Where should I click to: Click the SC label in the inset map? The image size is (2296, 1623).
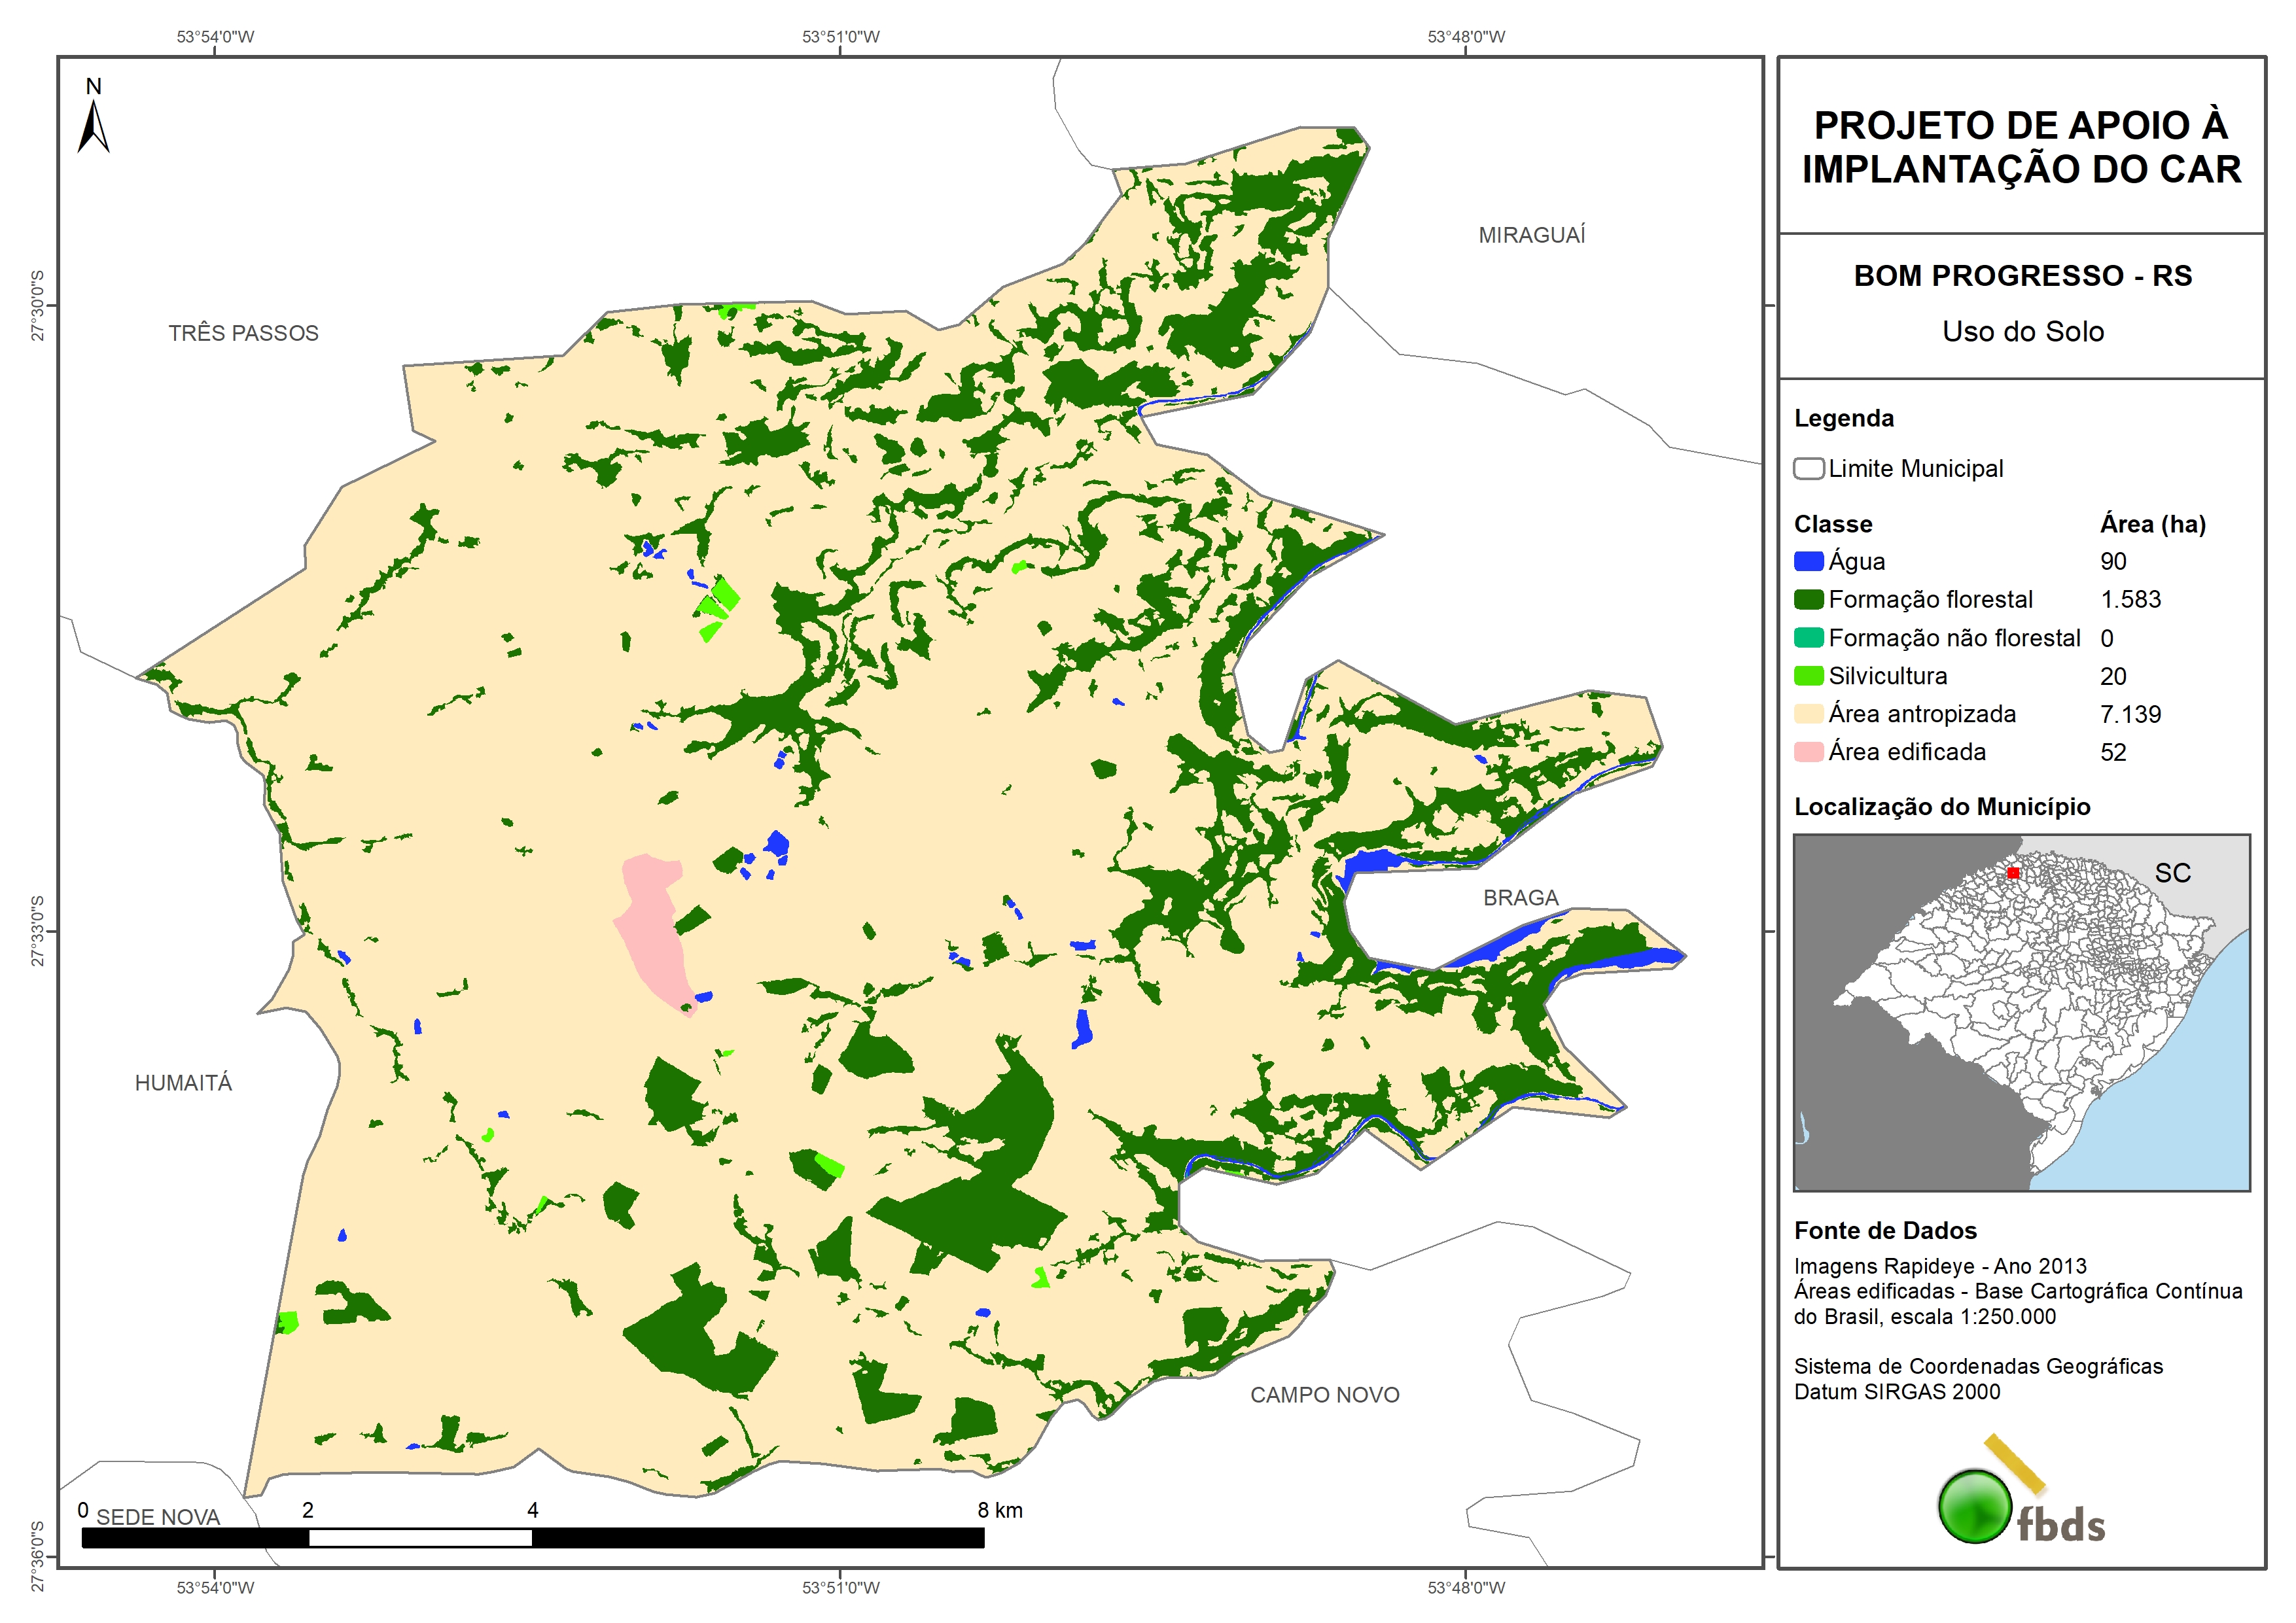point(2172,873)
